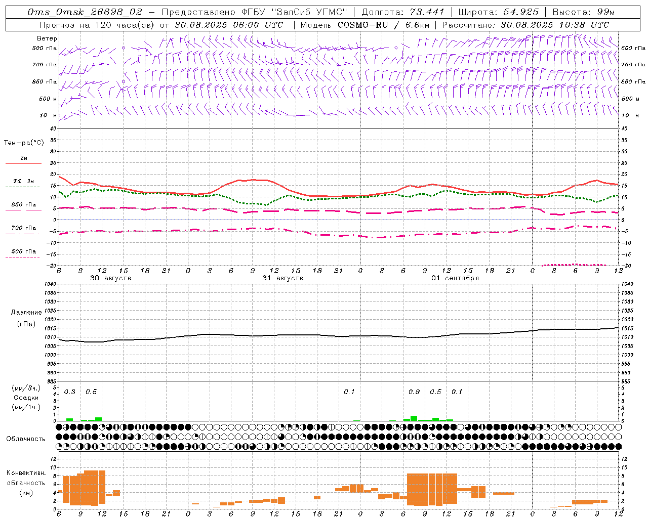Viewport: 648px width, 518px height.
Task: Click the "Широта: 54.925" header value
Action: [499, 12]
